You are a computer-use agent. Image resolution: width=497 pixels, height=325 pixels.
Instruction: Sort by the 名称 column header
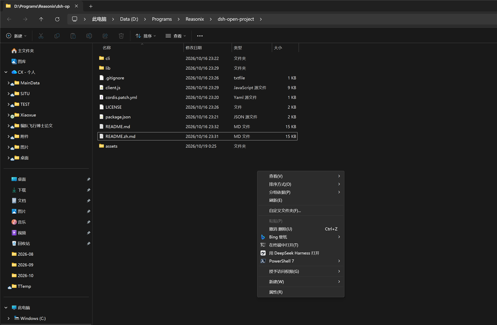point(107,48)
